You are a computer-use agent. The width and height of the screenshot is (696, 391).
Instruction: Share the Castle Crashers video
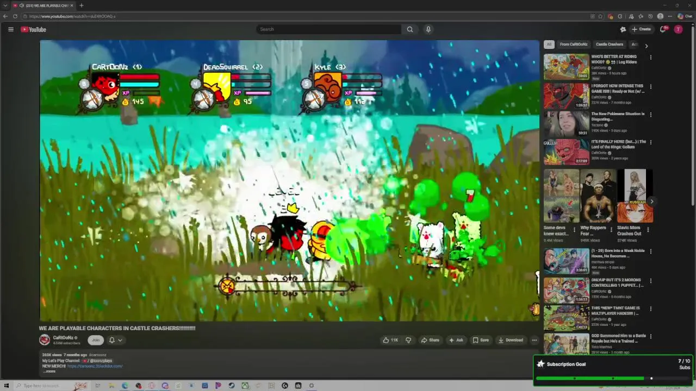tap(430, 340)
